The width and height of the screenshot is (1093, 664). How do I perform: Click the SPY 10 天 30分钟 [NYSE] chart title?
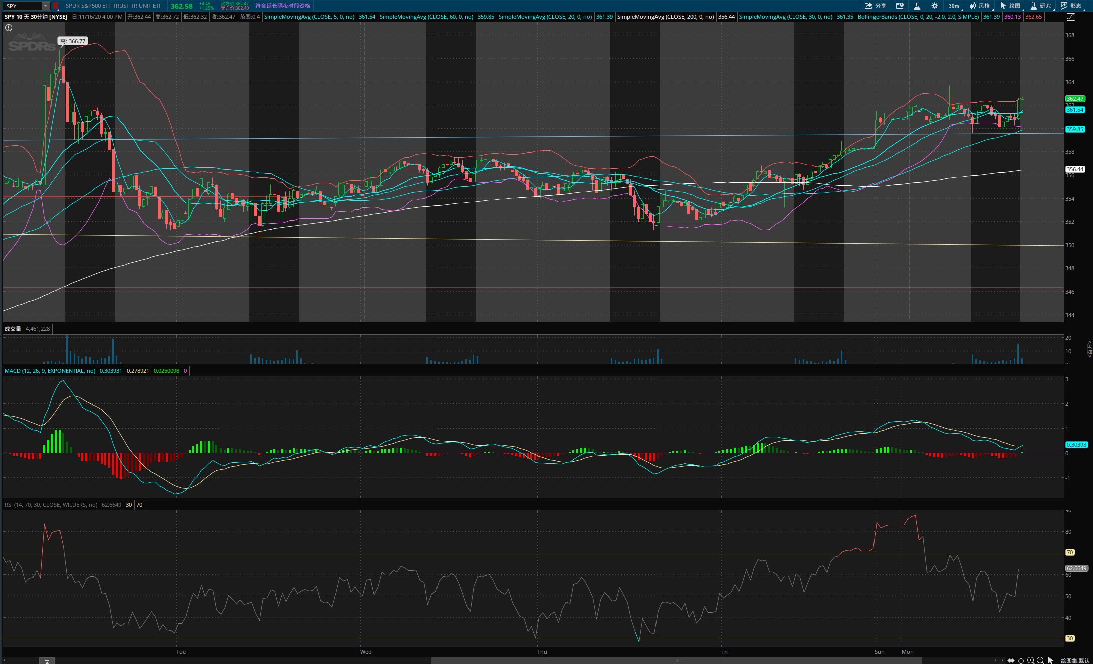click(36, 17)
